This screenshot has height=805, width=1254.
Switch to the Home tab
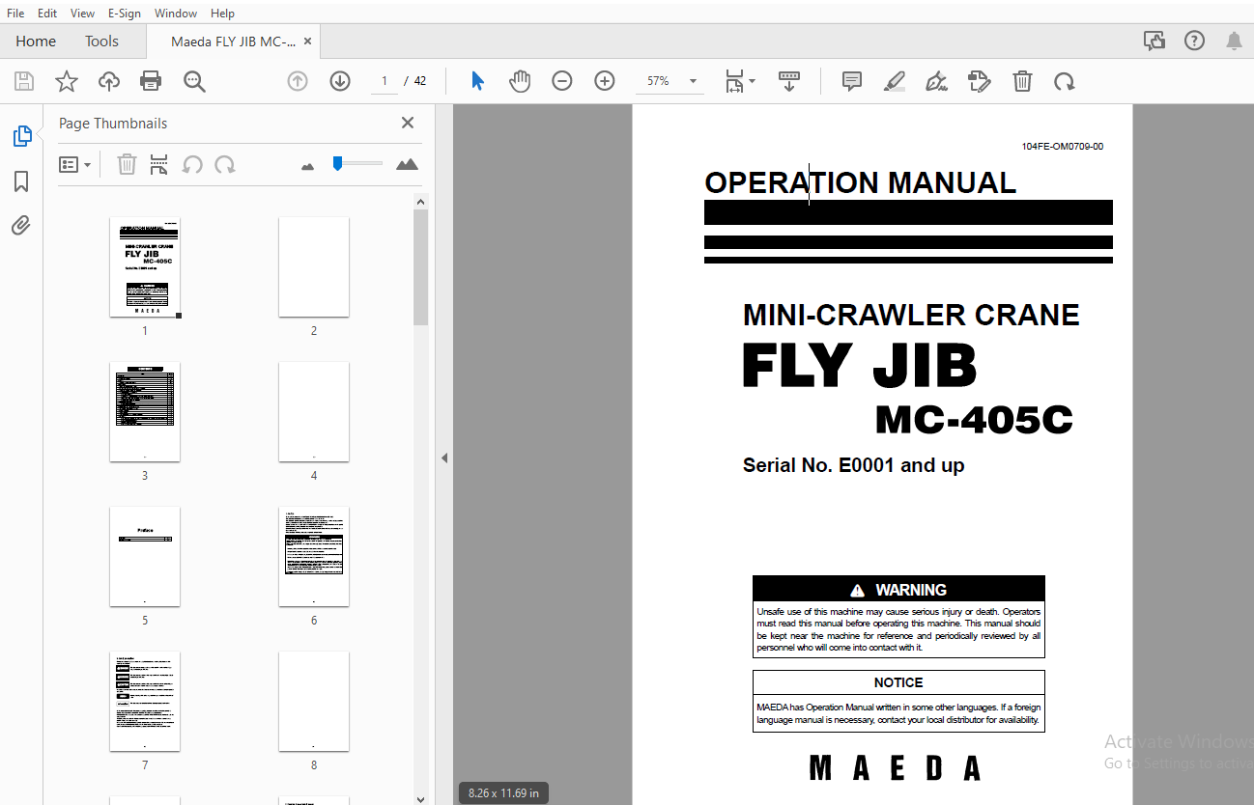click(x=36, y=41)
